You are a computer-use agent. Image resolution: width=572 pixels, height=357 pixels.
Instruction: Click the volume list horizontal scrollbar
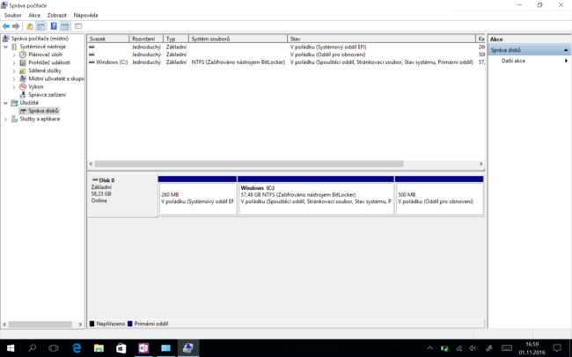point(249,164)
